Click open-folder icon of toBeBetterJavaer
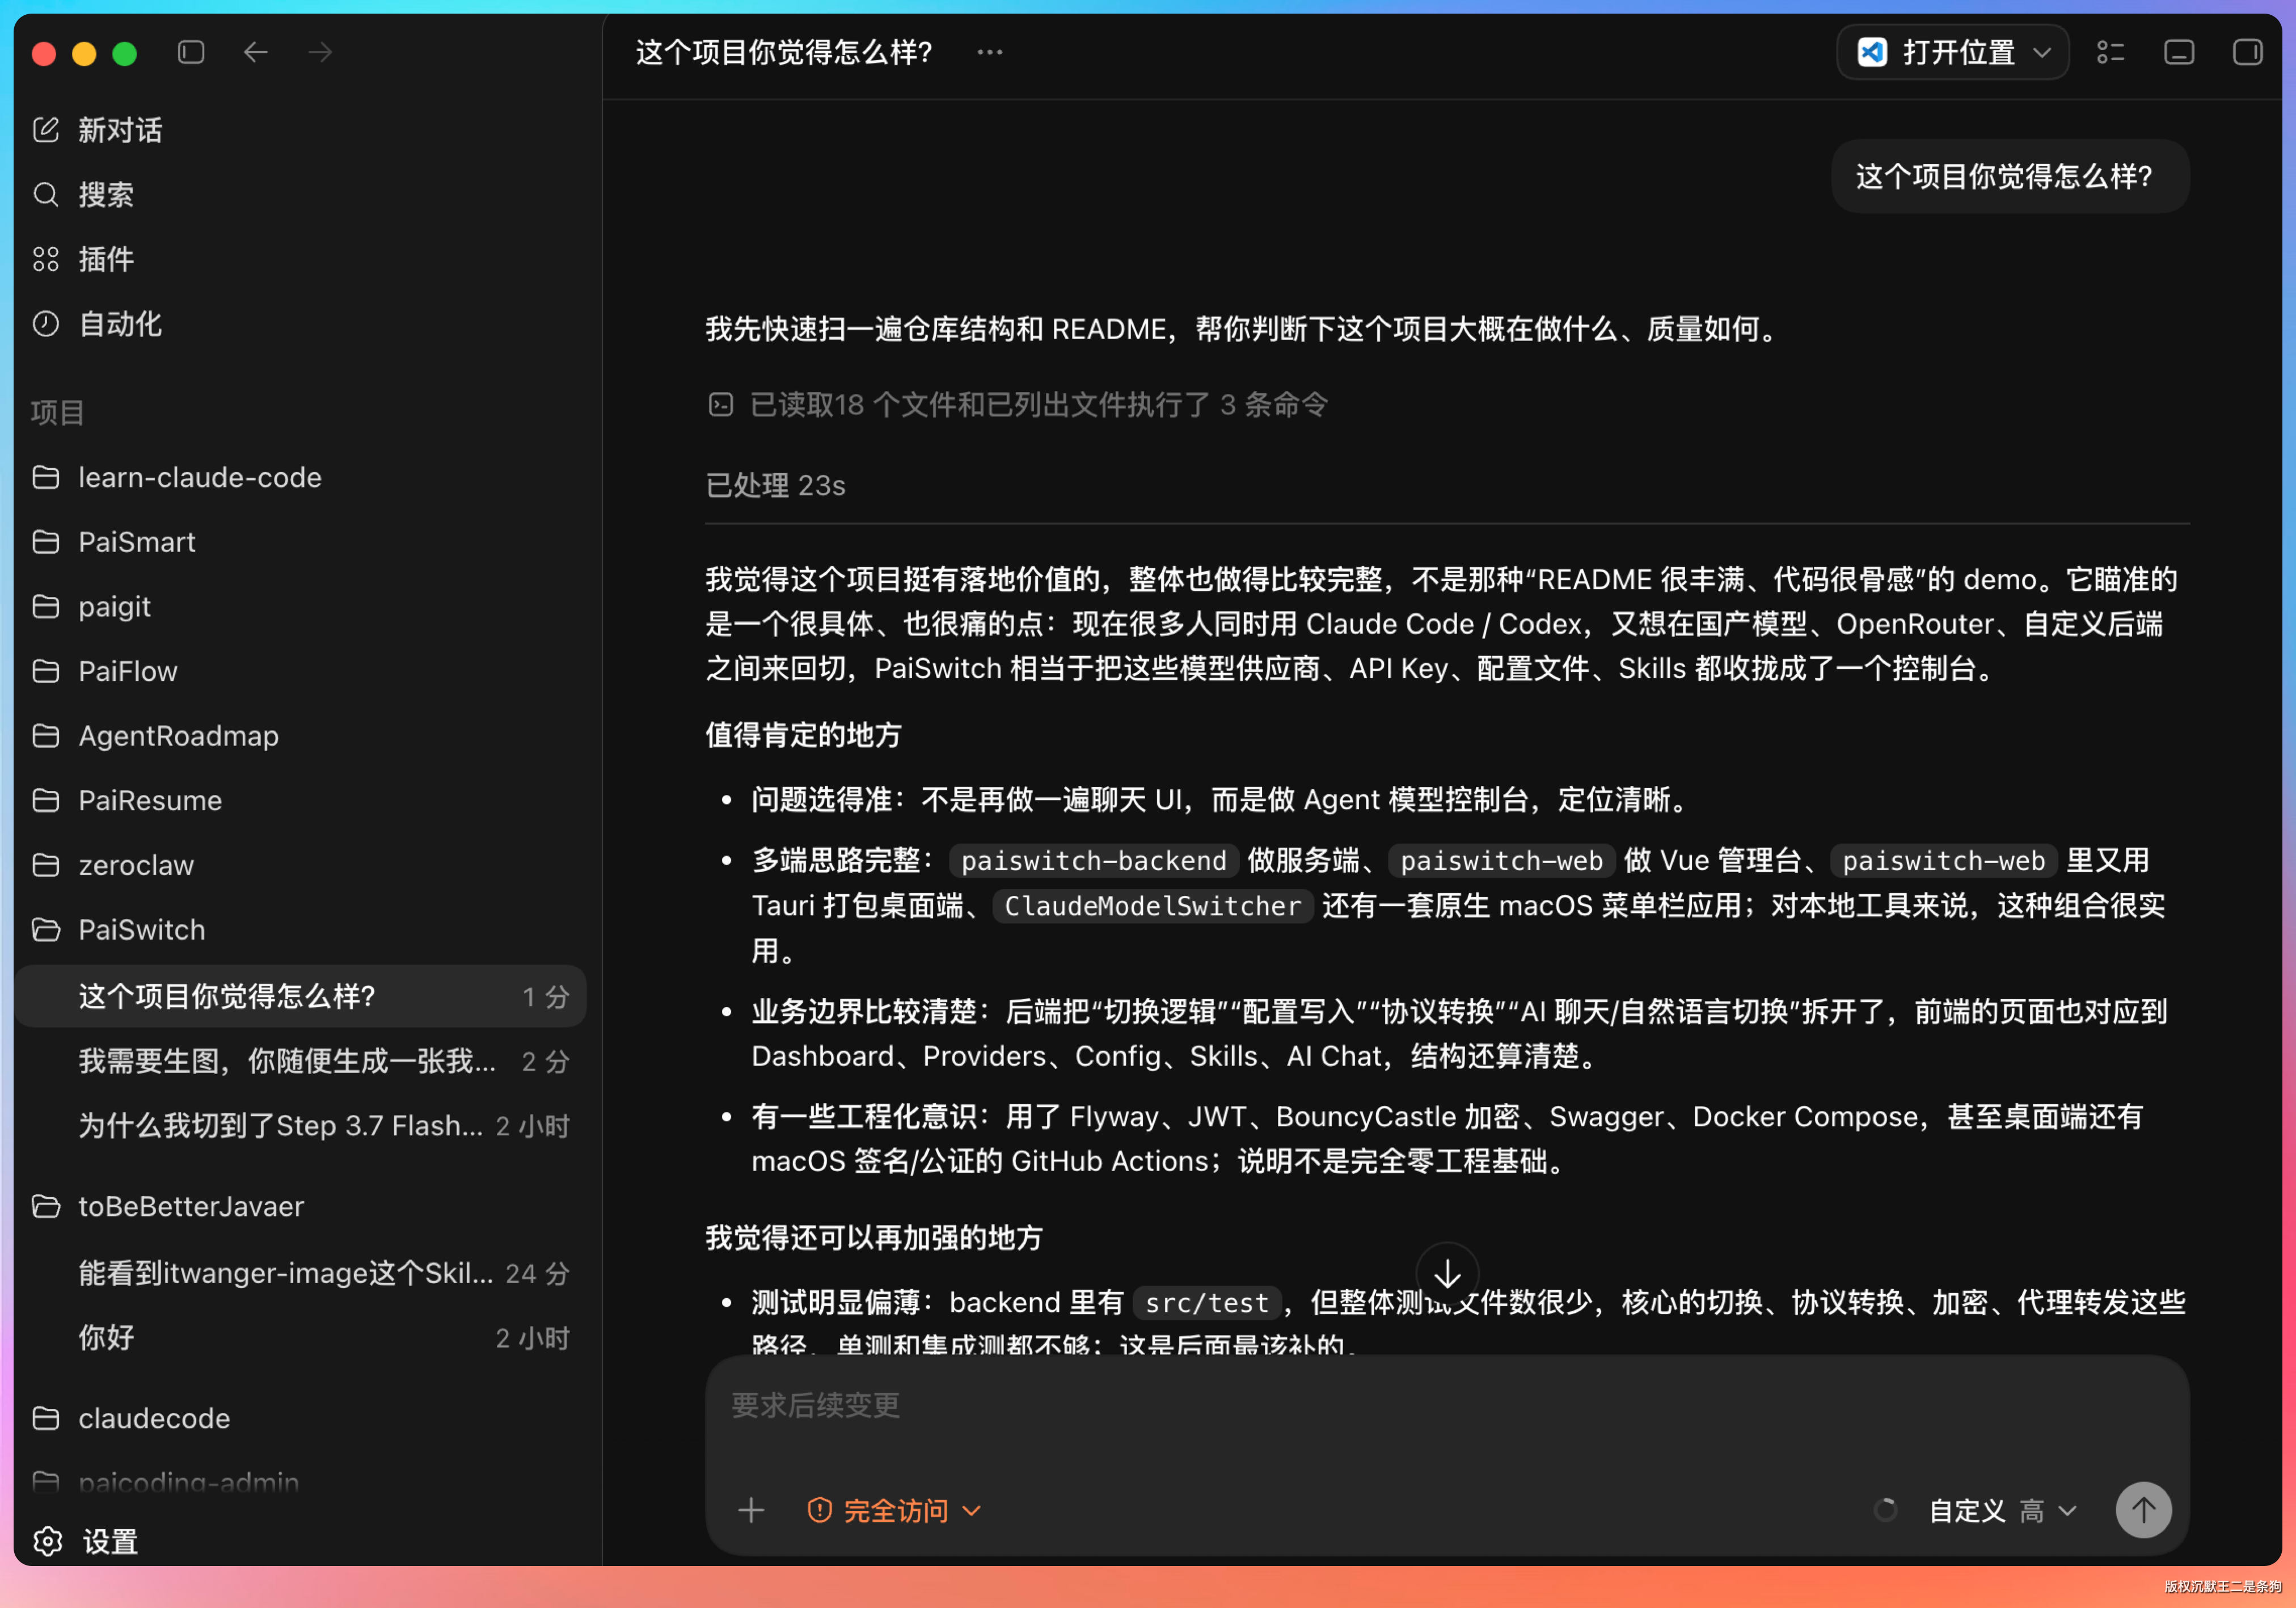This screenshot has height=1608, width=2296. [46, 1206]
